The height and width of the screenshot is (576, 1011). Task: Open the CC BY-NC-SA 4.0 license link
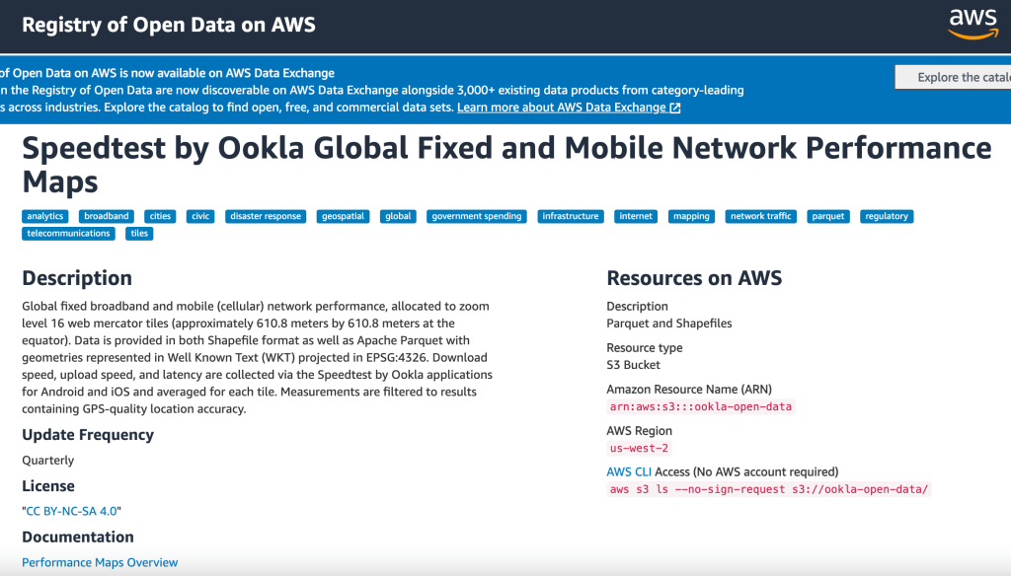[72, 511]
